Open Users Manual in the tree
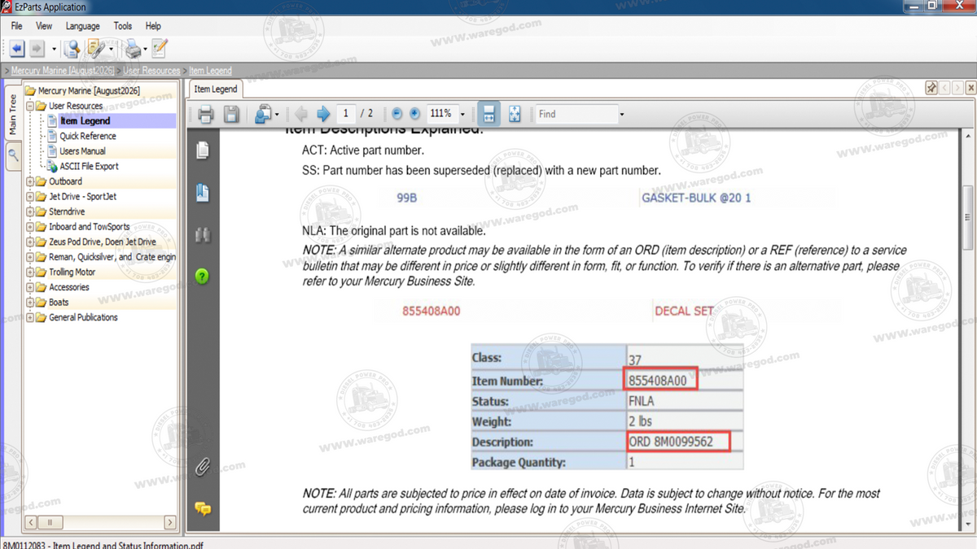The image size is (977, 549). (82, 150)
